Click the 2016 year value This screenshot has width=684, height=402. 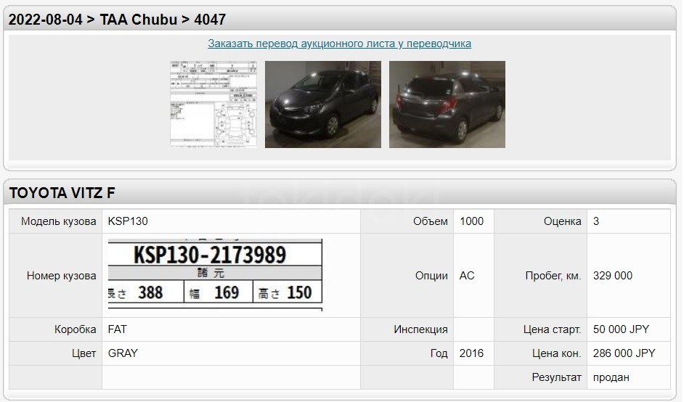click(471, 353)
